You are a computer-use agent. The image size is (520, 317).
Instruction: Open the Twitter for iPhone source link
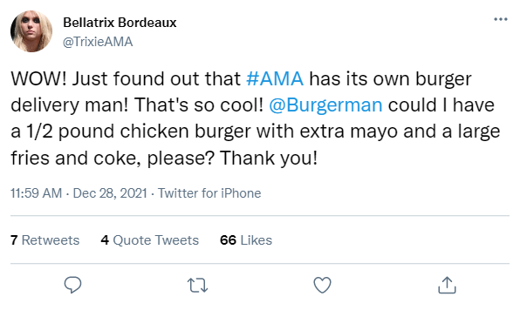tap(209, 193)
